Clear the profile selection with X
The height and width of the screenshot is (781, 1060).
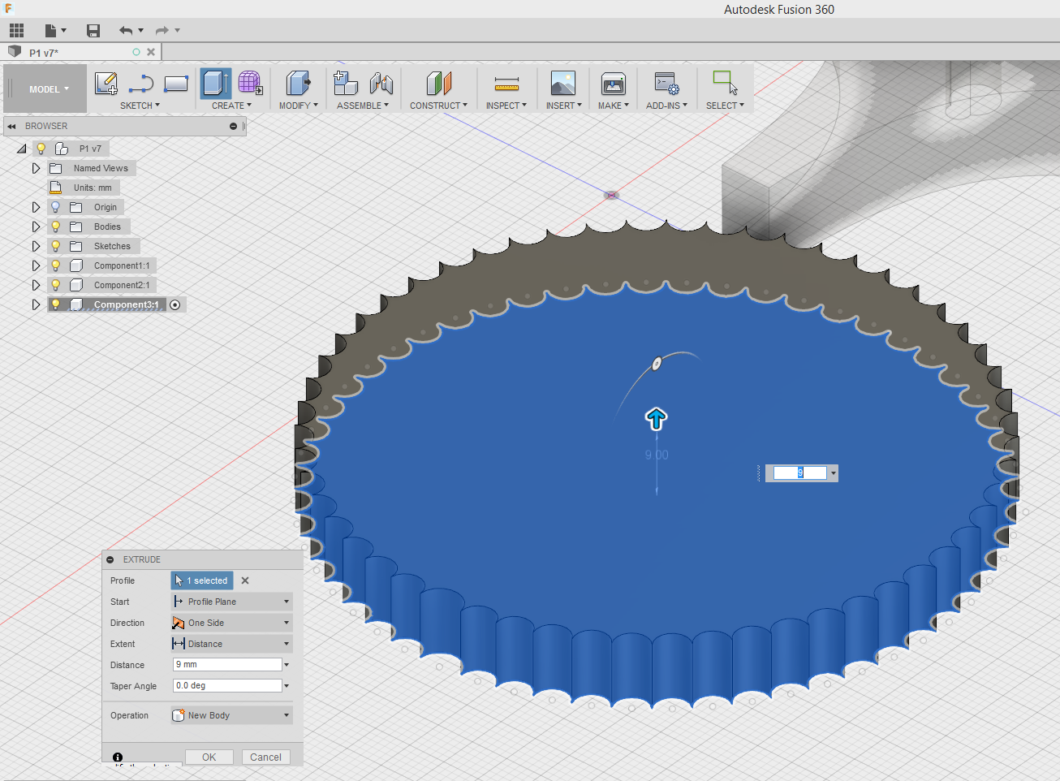245,580
